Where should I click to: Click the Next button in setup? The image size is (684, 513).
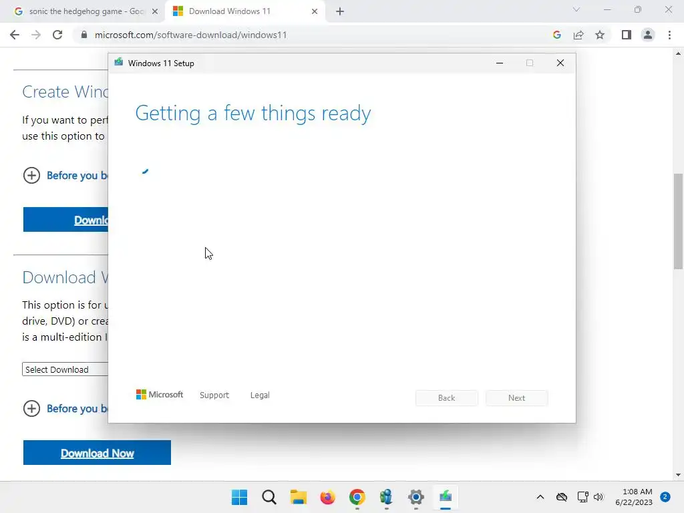click(x=516, y=398)
